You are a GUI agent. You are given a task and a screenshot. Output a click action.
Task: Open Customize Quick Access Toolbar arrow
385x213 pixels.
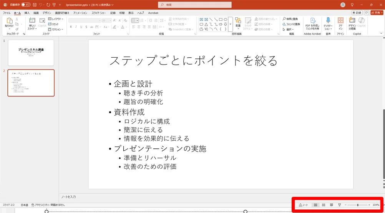[x=60, y=5]
